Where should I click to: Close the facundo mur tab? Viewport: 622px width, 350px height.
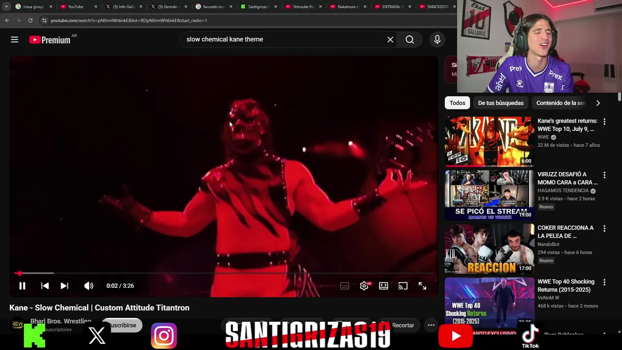230,7
